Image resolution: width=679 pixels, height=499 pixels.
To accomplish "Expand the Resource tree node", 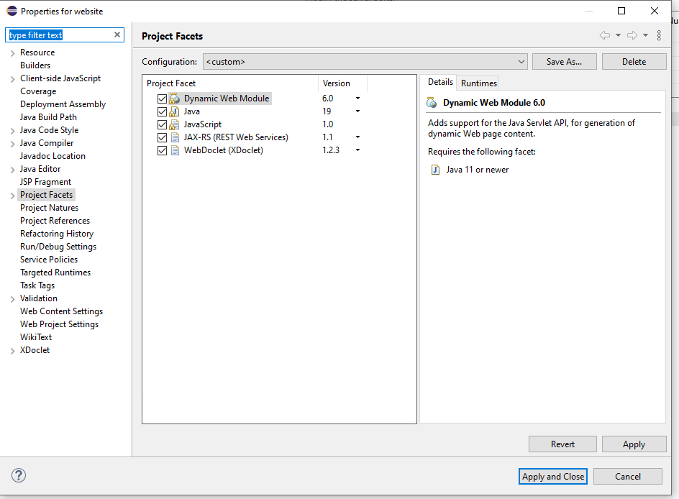I will tap(12, 53).
